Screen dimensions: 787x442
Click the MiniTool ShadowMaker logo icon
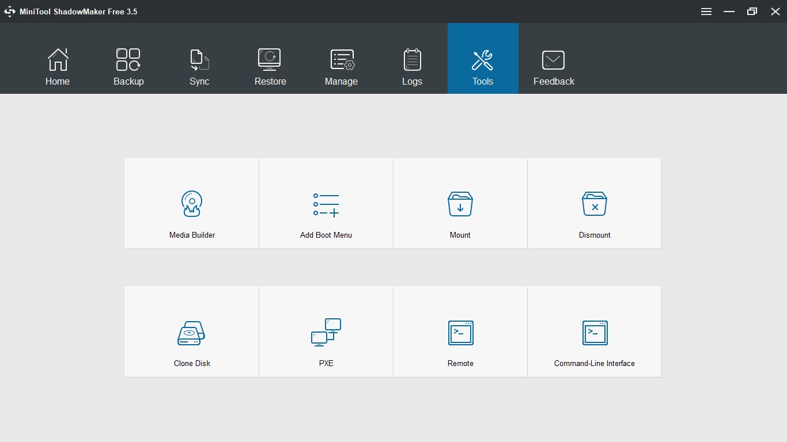(10, 12)
